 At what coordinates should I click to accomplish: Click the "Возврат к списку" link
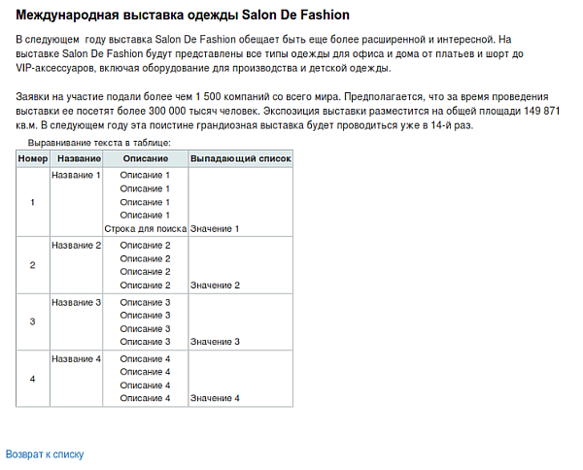[x=45, y=453]
